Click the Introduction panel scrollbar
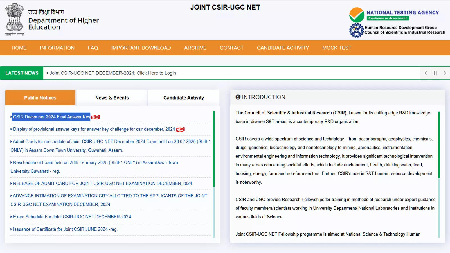This screenshot has width=450, height=253. [x=439, y=145]
